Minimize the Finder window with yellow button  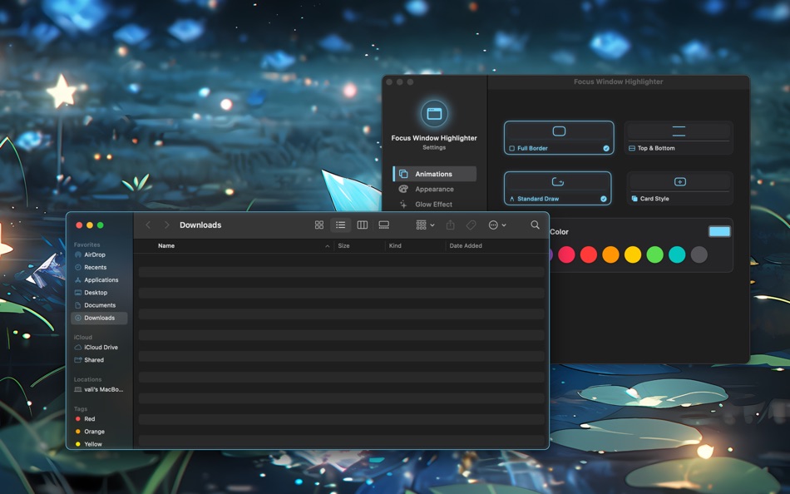pyautogui.click(x=90, y=225)
